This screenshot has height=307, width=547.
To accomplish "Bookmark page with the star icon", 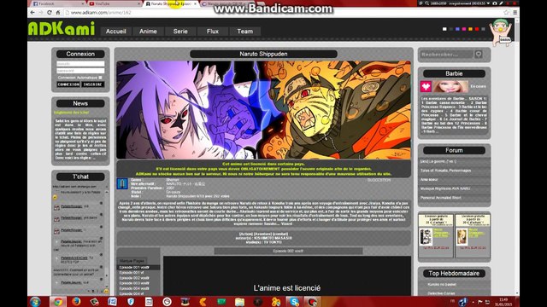I will [506, 13].
